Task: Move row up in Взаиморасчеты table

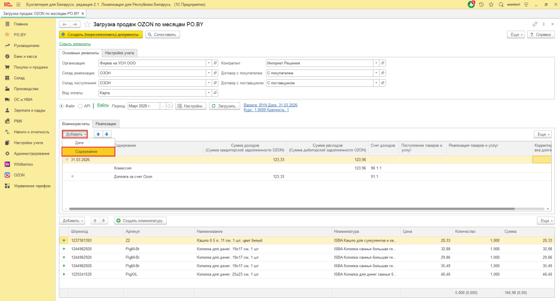Action: pyautogui.click(x=98, y=134)
